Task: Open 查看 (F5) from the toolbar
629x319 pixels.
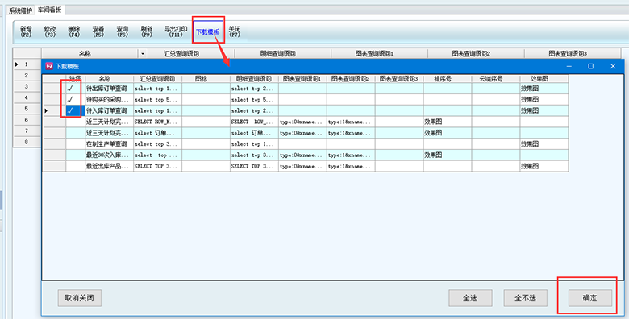Action: tap(98, 31)
